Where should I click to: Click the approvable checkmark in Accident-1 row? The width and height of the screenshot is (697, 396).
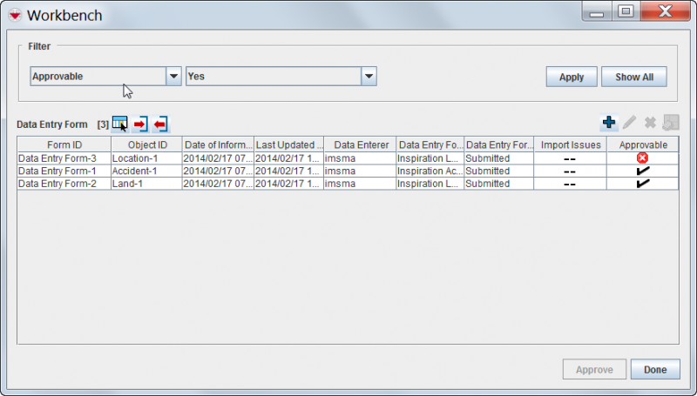click(x=643, y=171)
